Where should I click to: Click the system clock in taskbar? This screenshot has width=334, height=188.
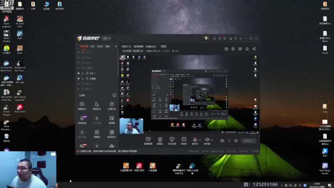[317, 185]
